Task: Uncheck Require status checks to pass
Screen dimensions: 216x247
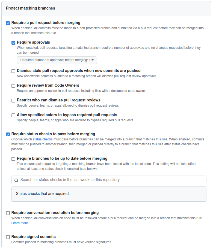Action: (x=8, y=134)
